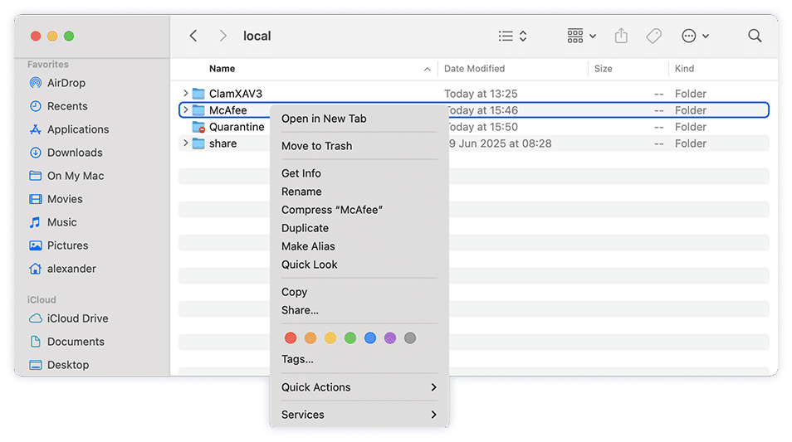Sort by the Kind column
The height and width of the screenshot is (442, 792).
pyautogui.click(x=684, y=69)
